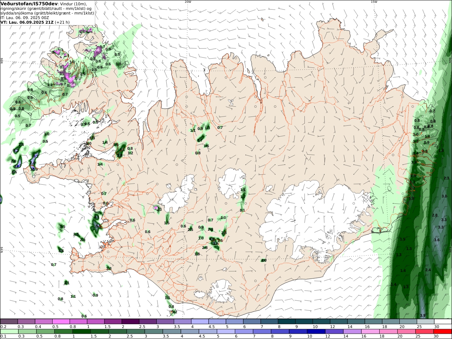Click the '(+21 h)' forecast offset text
Image resolution: width=452 pixels, height=339 pixels.
62,22
